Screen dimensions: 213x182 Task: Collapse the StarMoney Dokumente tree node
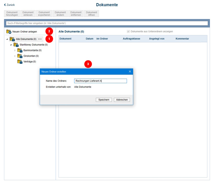pyautogui.click(x=11, y=45)
